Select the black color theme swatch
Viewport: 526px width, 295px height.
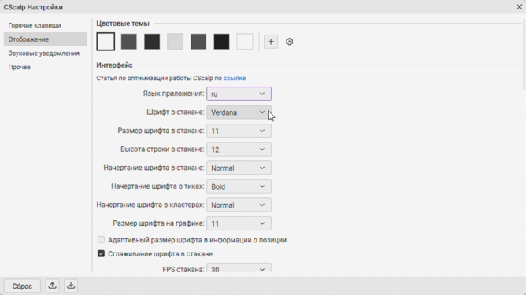(221, 42)
